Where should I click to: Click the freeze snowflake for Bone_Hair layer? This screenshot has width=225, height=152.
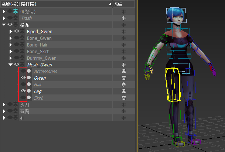pos(124,45)
